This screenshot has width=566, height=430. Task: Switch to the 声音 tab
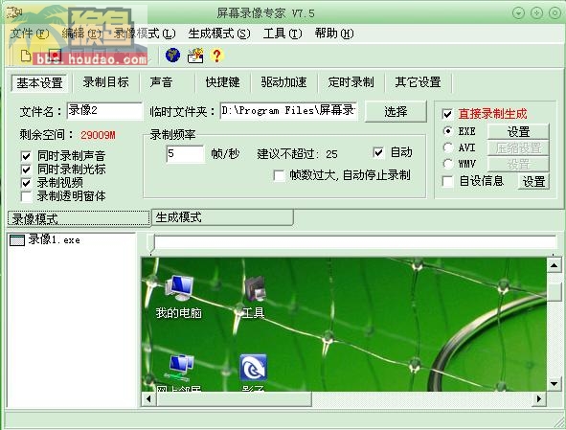161,82
